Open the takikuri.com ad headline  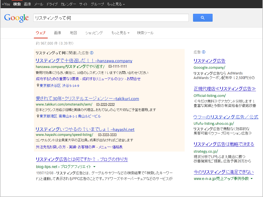(x=87, y=98)
